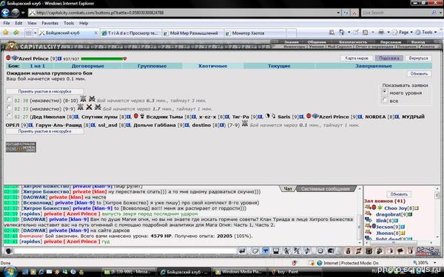Click the Обновить button under battle tabs

coord(419,74)
